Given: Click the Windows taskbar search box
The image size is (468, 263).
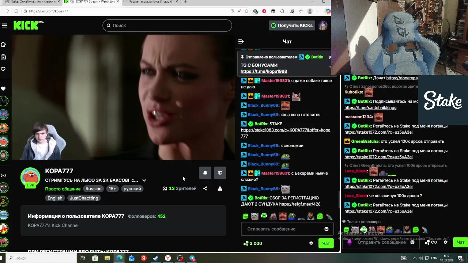Looking at the screenshot, I should pyautogui.click(x=41, y=258).
